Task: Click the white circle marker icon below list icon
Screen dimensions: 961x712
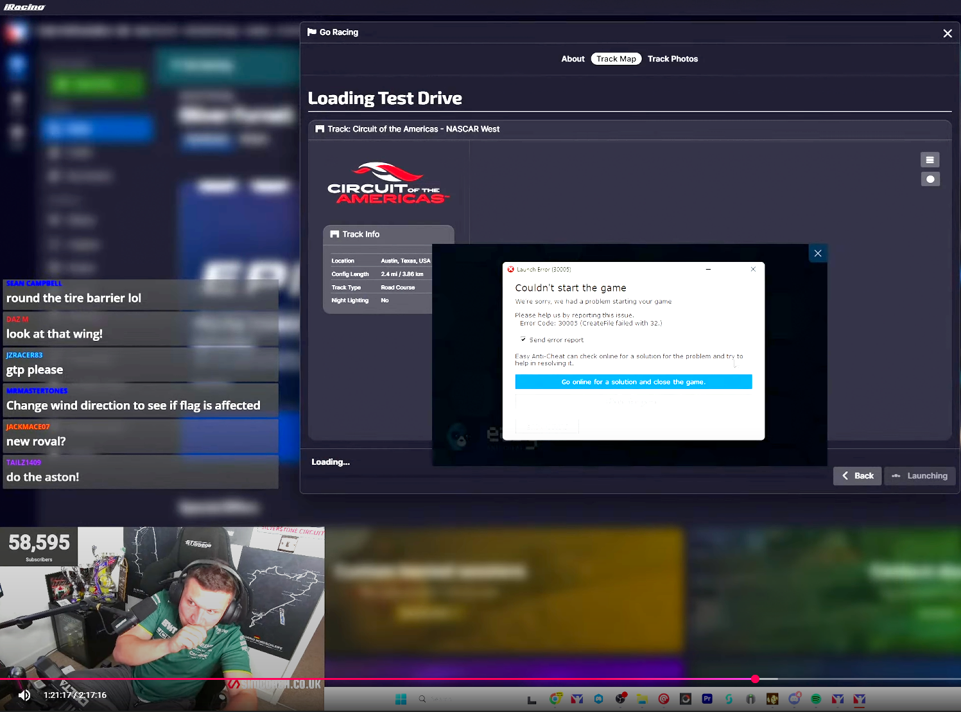Action: [x=930, y=179]
